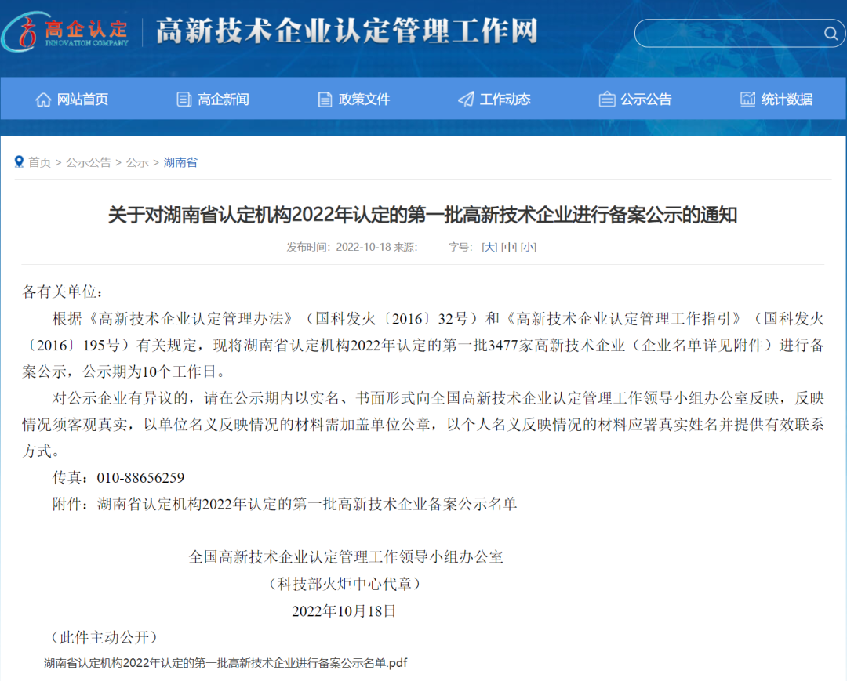Click the 湖南省 breadcrumb link
The height and width of the screenshot is (681, 847).
pos(180,162)
